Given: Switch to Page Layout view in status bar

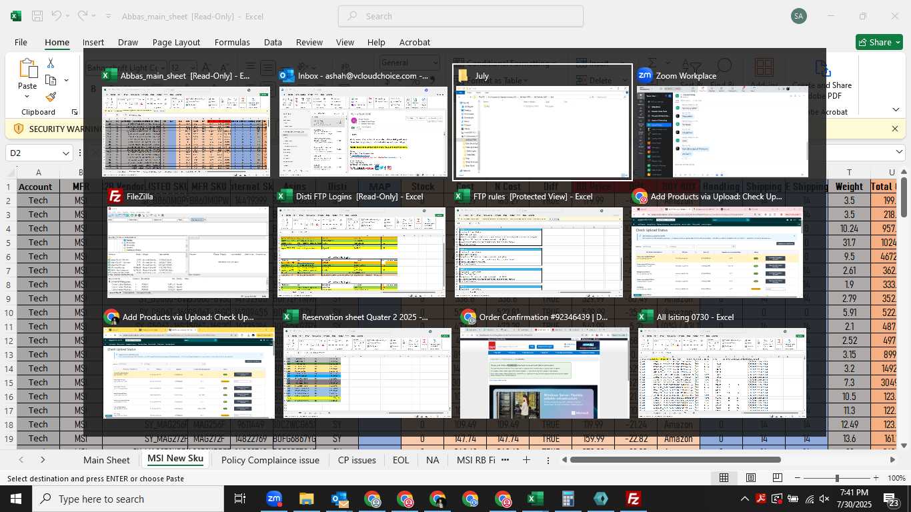Looking at the screenshot, I should [751, 478].
